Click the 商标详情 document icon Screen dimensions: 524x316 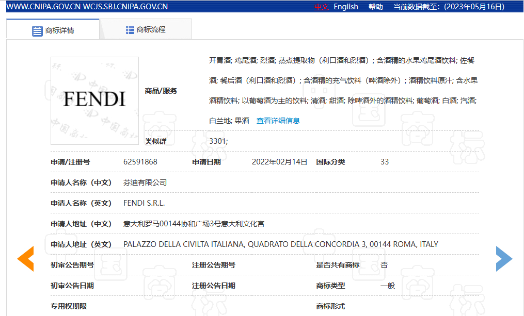37,31
